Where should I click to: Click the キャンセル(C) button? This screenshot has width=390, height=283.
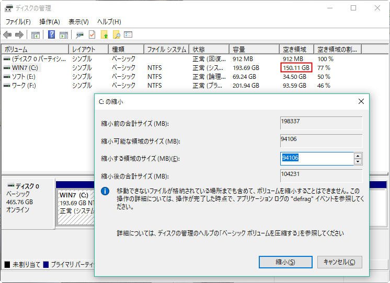(339, 262)
